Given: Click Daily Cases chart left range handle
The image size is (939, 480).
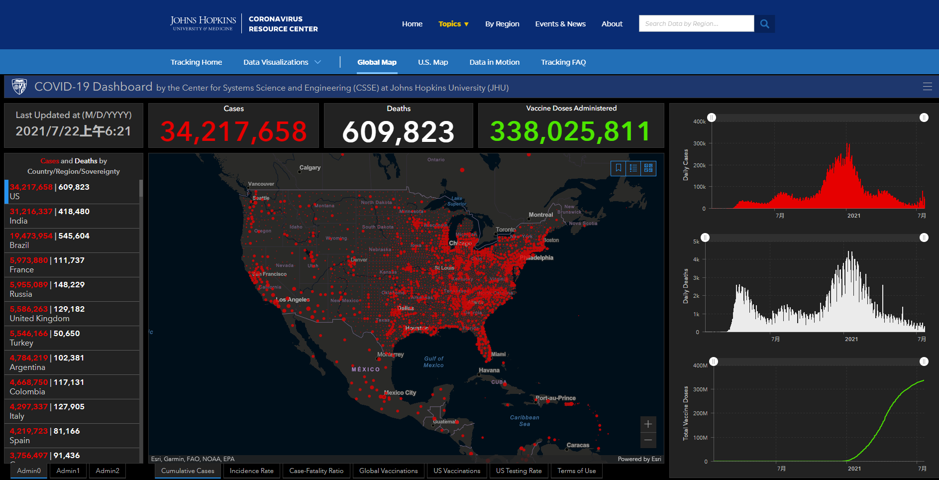Looking at the screenshot, I should (712, 118).
